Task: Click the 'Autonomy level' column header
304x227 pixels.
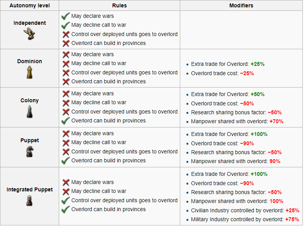Action: point(30,6)
